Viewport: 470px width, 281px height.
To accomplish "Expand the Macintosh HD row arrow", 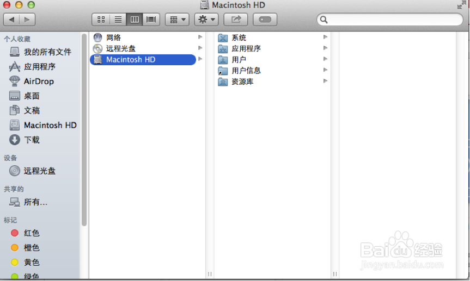I will pyautogui.click(x=200, y=59).
